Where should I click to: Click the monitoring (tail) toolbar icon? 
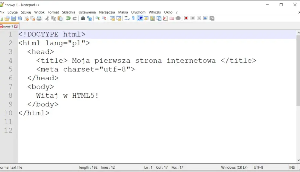178,18
